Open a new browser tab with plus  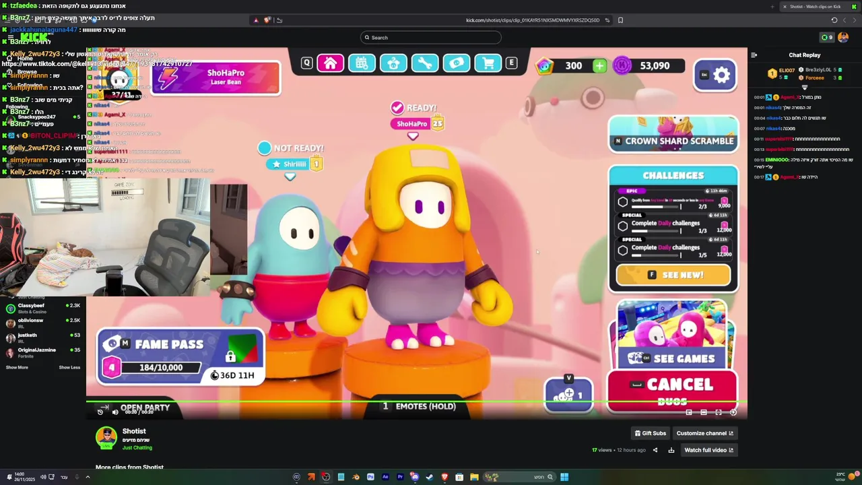(x=772, y=7)
